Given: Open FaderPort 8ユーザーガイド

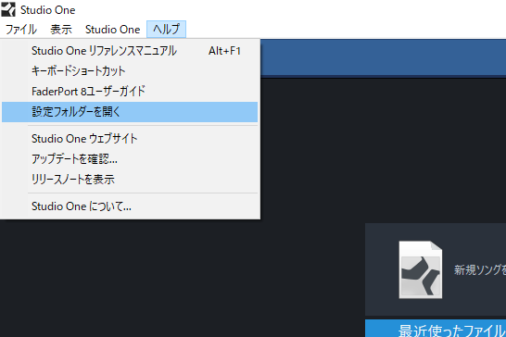Looking at the screenshot, I should [x=130, y=92].
